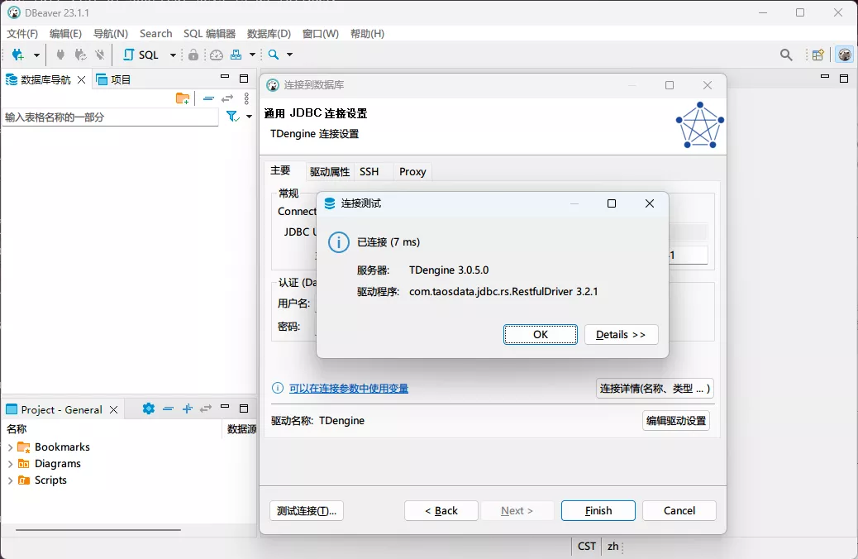Open the 数据库(D) menu
Screen dimensions: 858x559
click(269, 34)
